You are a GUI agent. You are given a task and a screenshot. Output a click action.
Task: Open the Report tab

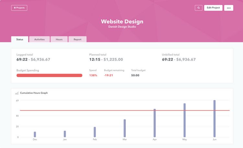[x=77, y=39]
